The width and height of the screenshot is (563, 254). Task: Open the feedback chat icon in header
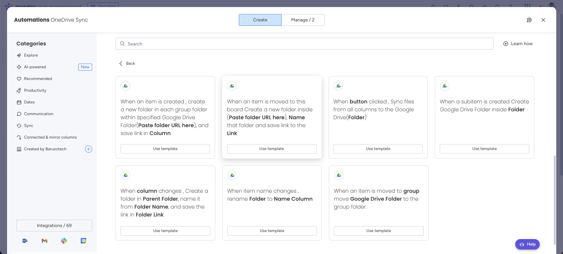tap(529, 20)
